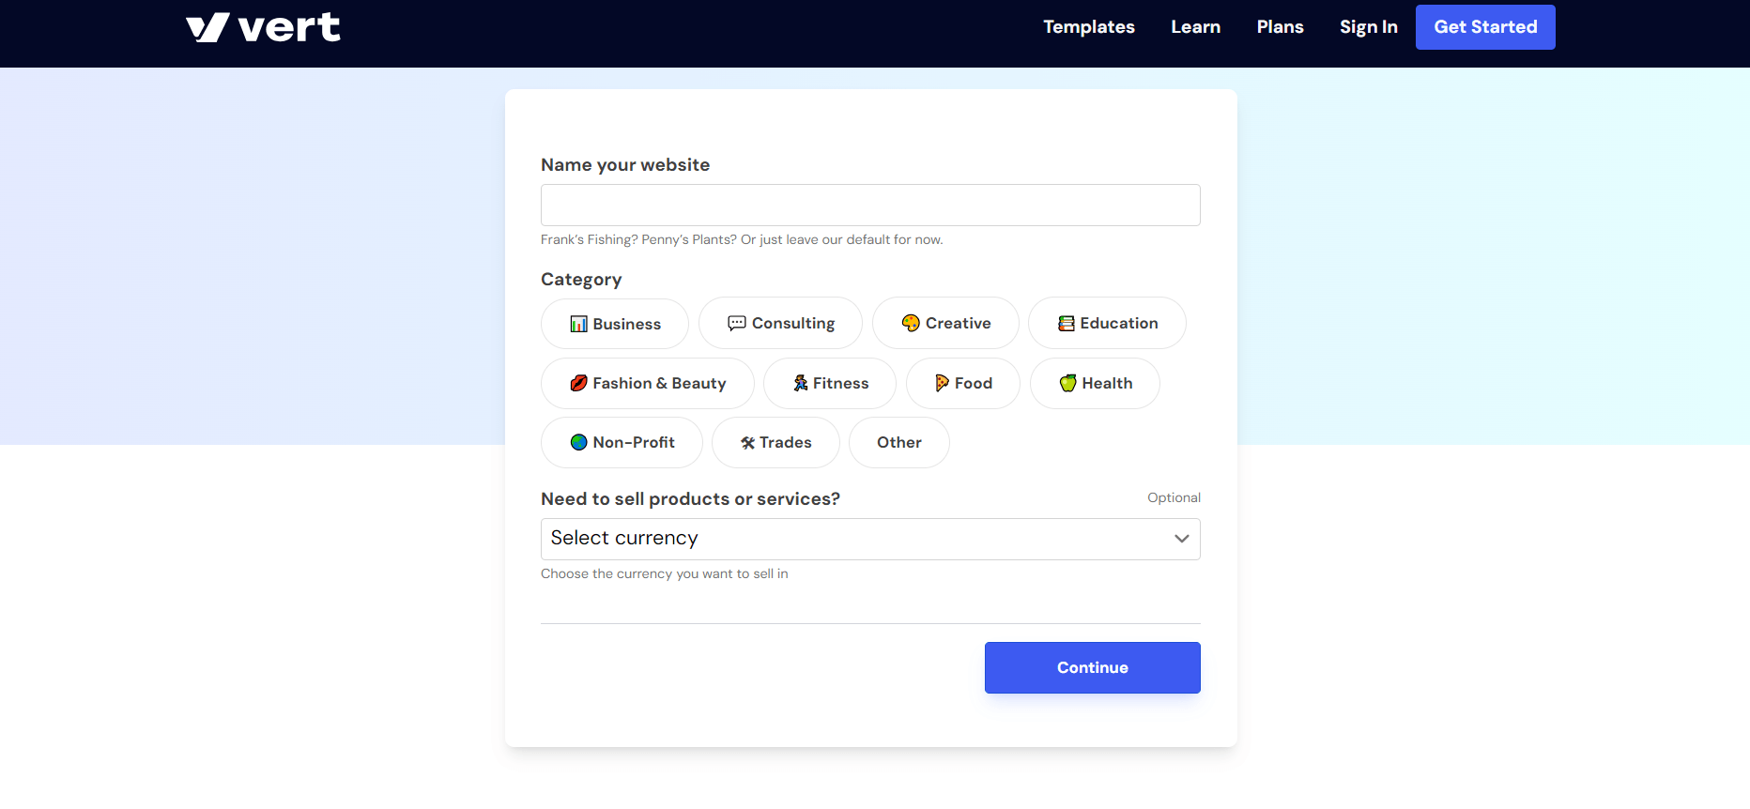This screenshot has height=809, width=1750.
Task: Click the Sign In link
Action: coord(1368,27)
